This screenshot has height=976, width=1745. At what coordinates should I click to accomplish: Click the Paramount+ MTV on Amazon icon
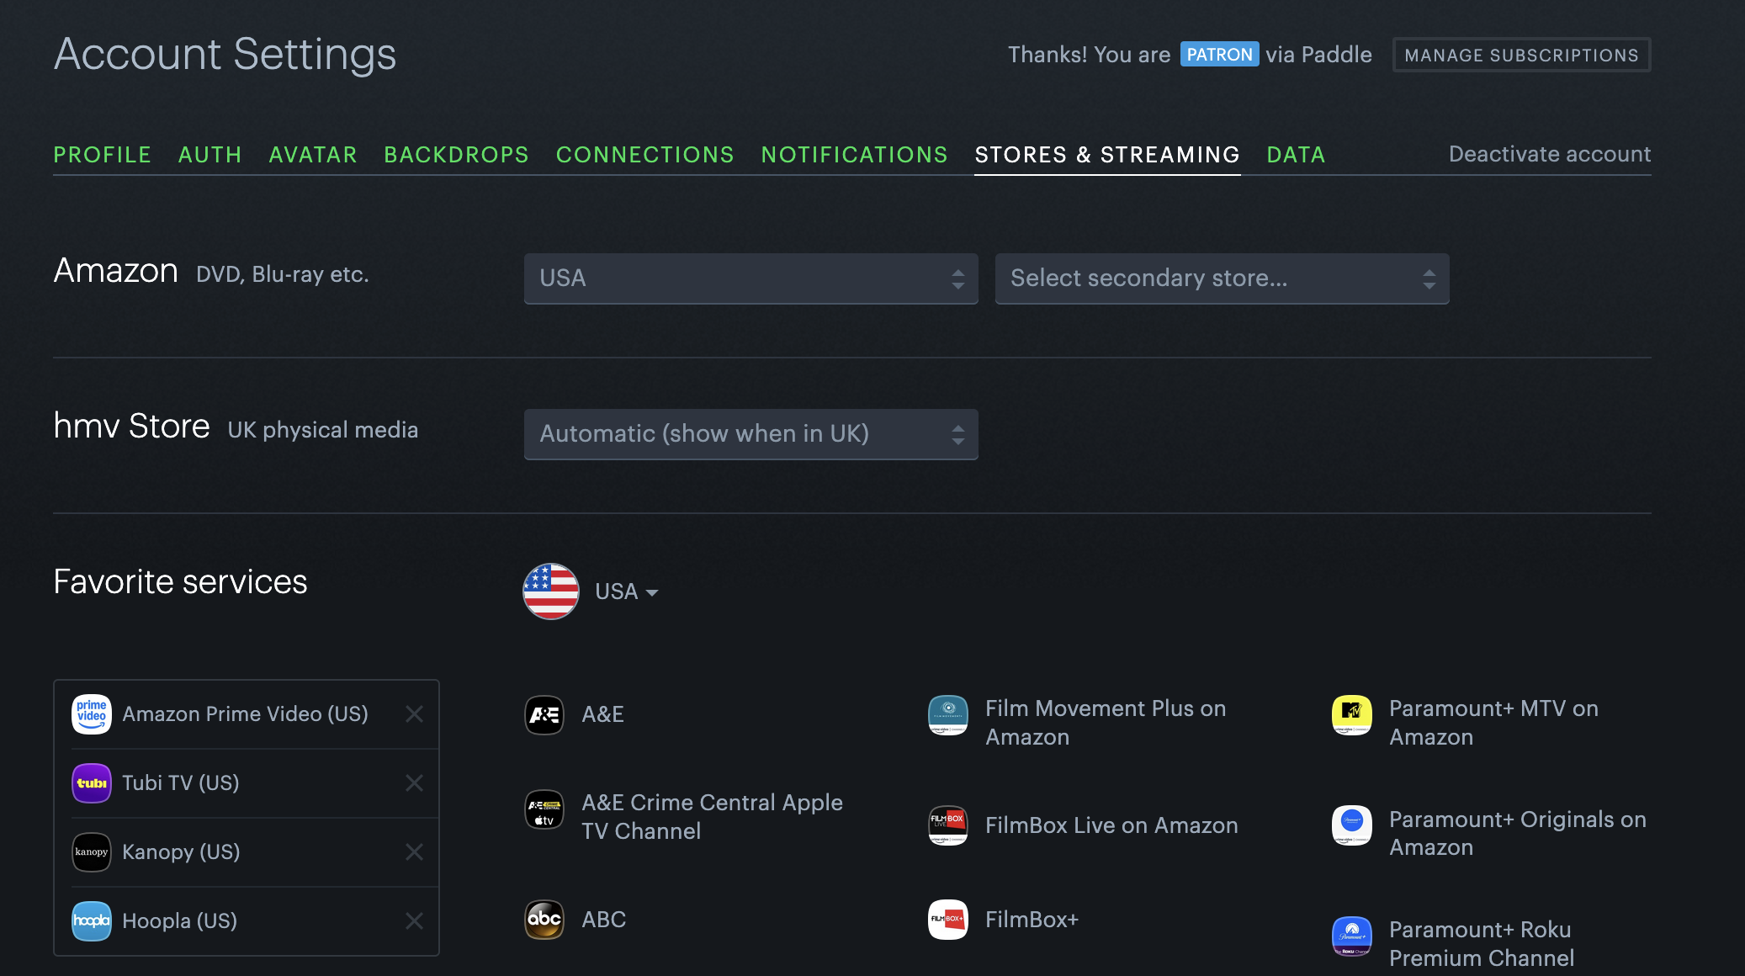click(1352, 715)
